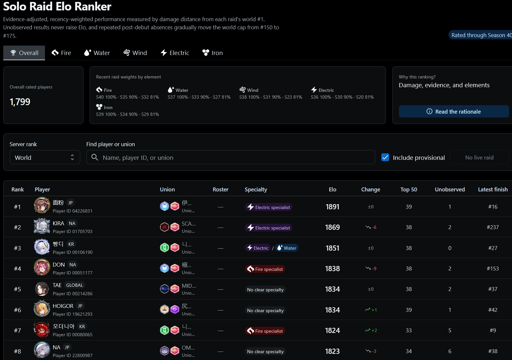Click the Electric bolt icon in raid weights
512x360 pixels.
pyautogui.click(x=314, y=90)
